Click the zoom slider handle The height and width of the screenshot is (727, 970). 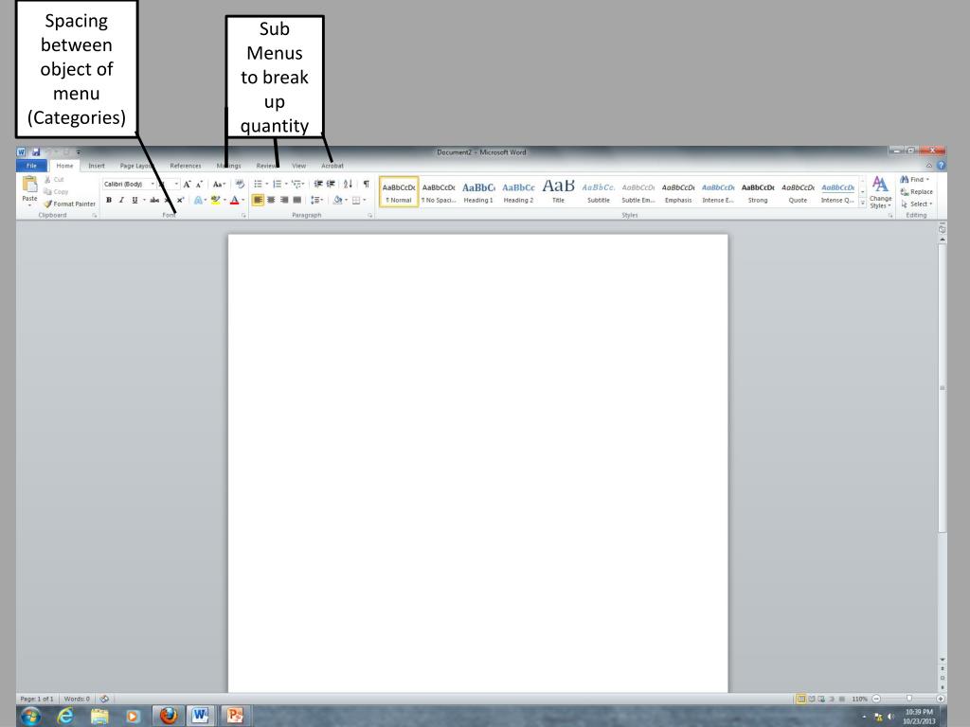tap(908, 699)
